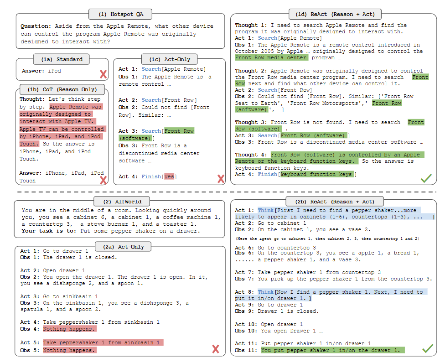The width and height of the screenshot is (445, 363).
Task: Click blue "Finish" in Act 4 of (1c) Act-Only
Action: click(151, 176)
